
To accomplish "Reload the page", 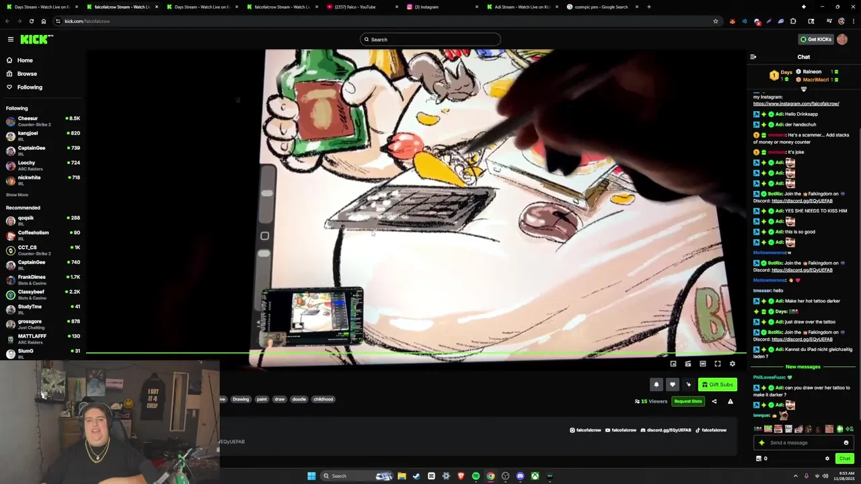I will (x=32, y=21).
